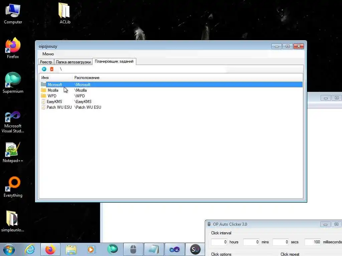This screenshot has width=342, height=256.
Task: Click the Mozilla folder icon in list
Action: (x=43, y=90)
